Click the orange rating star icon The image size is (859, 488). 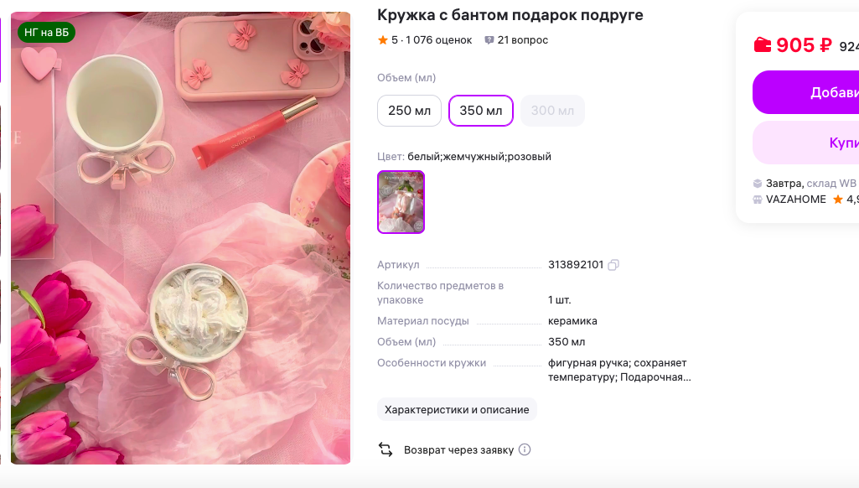(x=382, y=40)
